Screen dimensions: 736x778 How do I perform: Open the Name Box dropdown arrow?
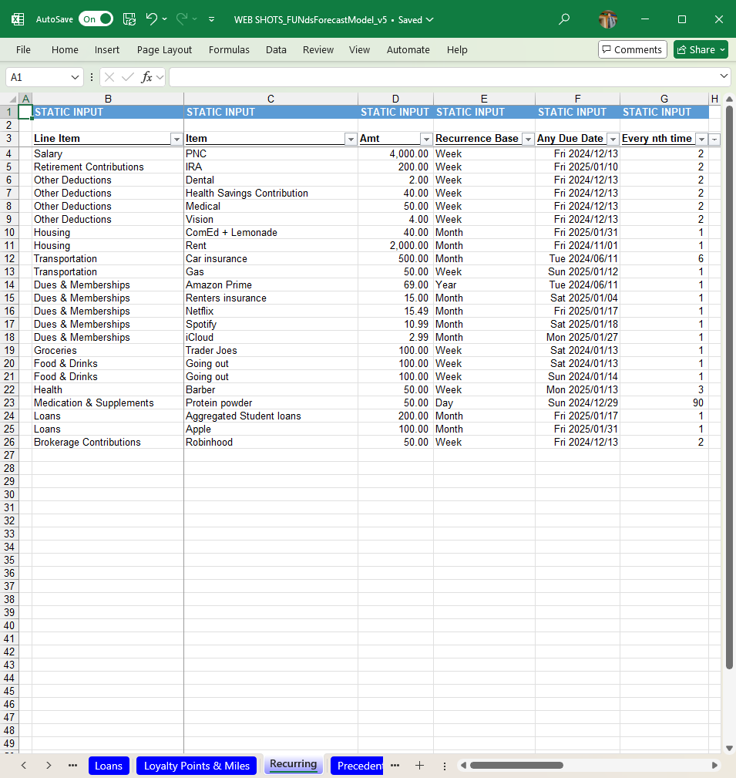pos(75,77)
